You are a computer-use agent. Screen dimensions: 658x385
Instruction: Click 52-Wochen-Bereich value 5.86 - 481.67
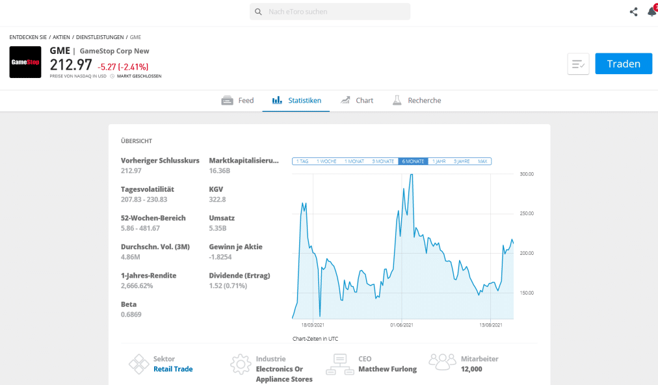click(140, 228)
